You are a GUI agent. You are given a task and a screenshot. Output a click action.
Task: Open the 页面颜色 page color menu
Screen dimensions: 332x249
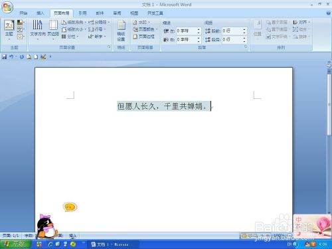coord(145,29)
